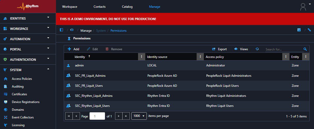Viewport: 314px width, 129px height.
Task: Open Views with the eye icon
Action: [241, 49]
